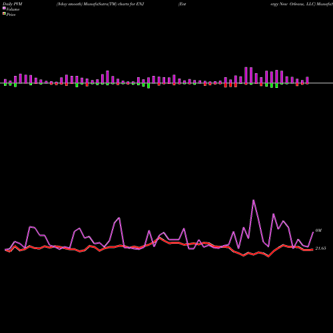This screenshot has height=333, width=333.
Task: Select the Volume legend label
Action: tap(13, 9)
